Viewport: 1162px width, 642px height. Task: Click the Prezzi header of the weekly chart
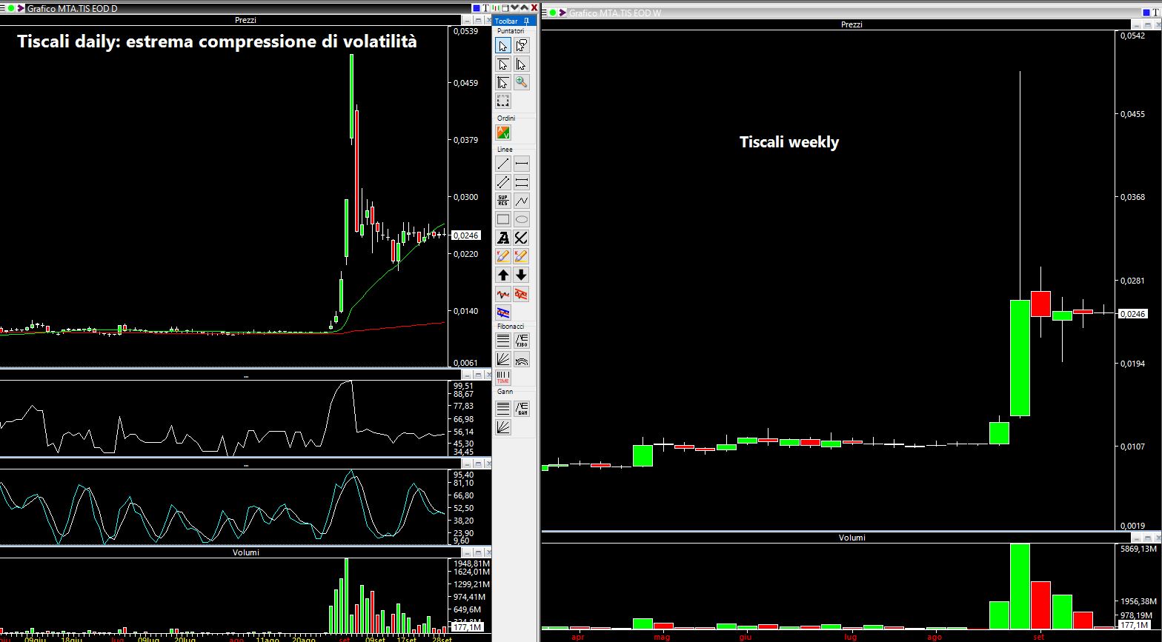(851, 24)
